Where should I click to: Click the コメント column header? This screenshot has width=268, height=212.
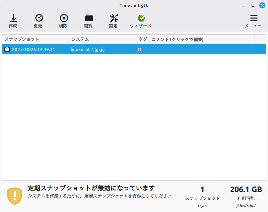point(202,39)
